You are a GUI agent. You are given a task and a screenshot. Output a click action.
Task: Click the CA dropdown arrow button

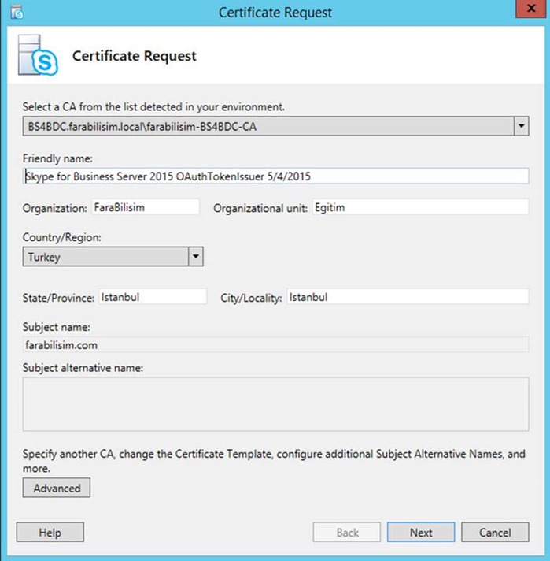pos(522,126)
